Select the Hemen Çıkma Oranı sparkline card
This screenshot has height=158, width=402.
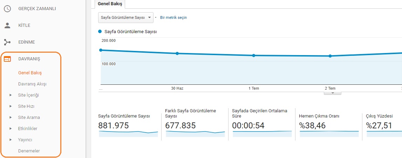coord(329,126)
